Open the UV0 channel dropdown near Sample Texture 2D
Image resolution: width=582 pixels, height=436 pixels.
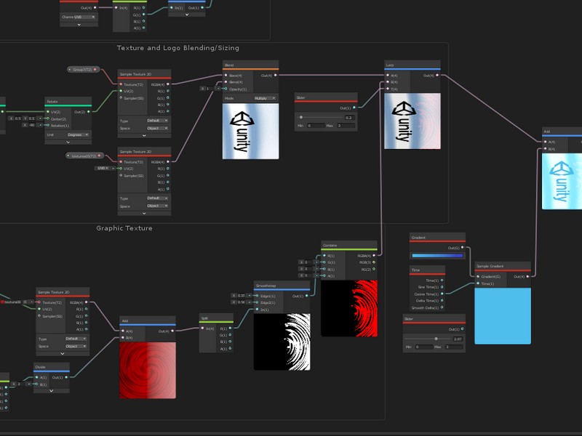point(103,168)
